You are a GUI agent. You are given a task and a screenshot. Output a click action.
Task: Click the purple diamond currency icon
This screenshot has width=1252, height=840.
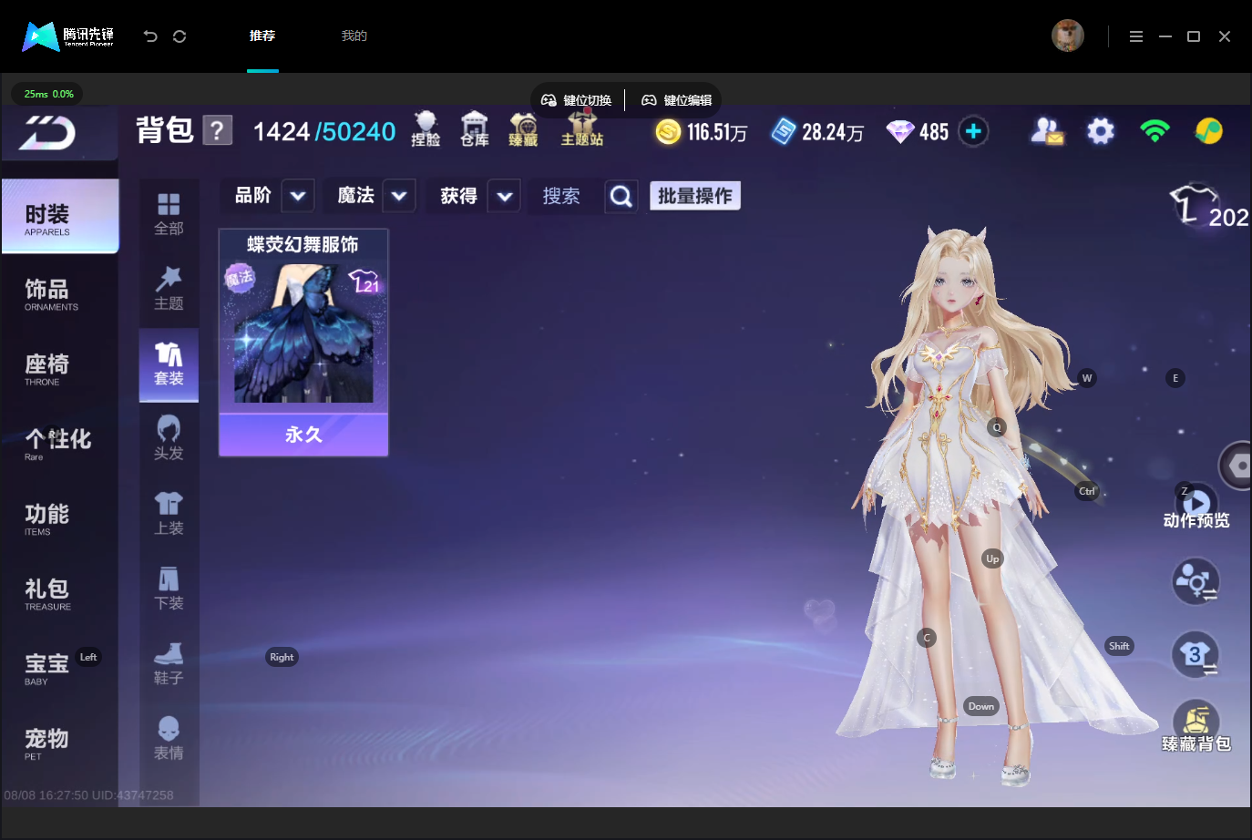point(900,132)
